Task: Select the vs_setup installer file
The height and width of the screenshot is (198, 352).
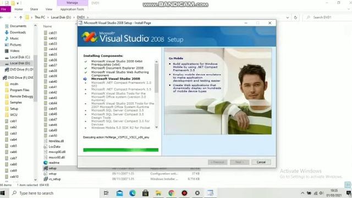Action: point(54,179)
